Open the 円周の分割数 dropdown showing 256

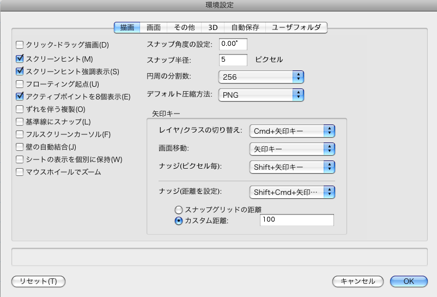click(x=260, y=77)
